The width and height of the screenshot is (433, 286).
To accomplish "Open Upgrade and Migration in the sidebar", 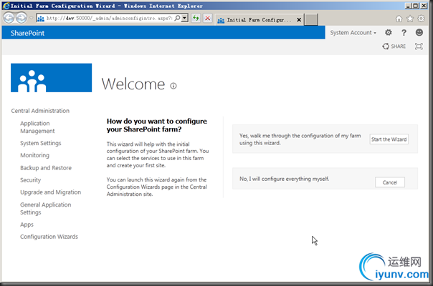I will click(50, 192).
